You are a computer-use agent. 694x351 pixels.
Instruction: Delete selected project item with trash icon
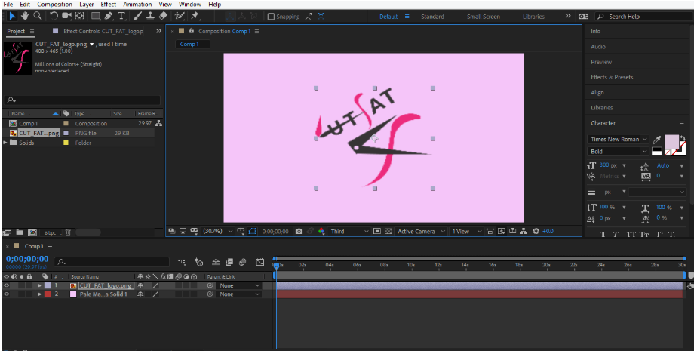(x=68, y=232)
